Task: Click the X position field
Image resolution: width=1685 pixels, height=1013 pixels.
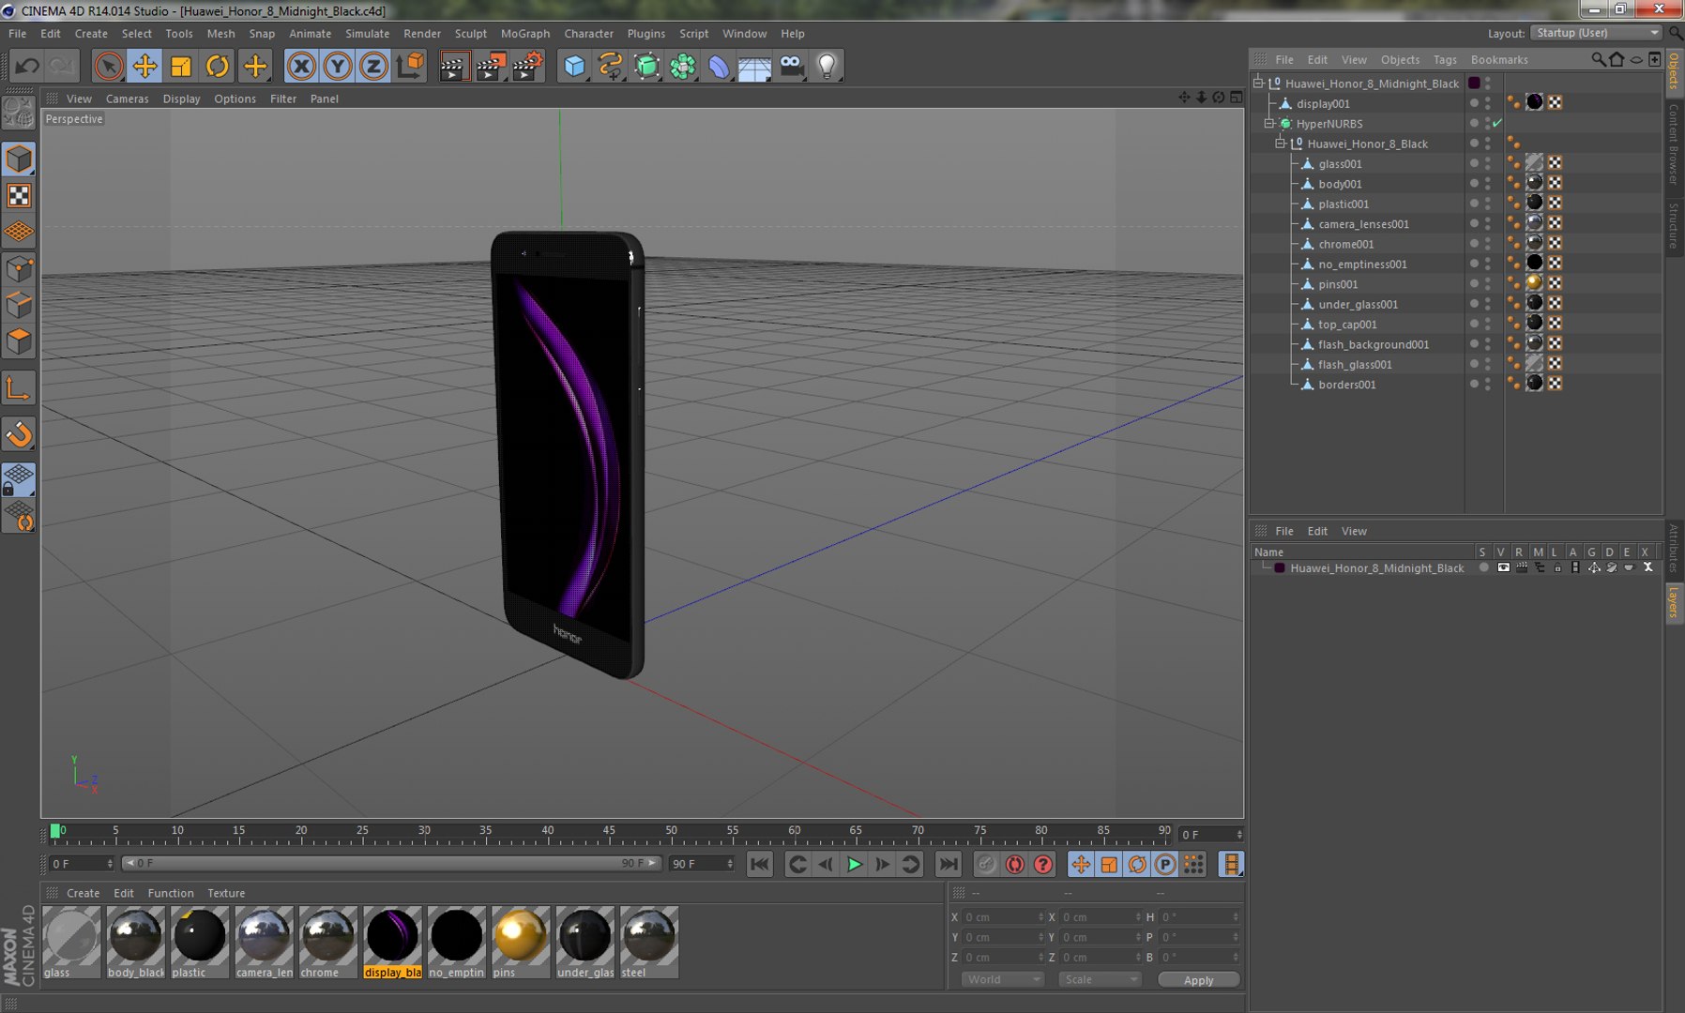Action: point(1003,916)
